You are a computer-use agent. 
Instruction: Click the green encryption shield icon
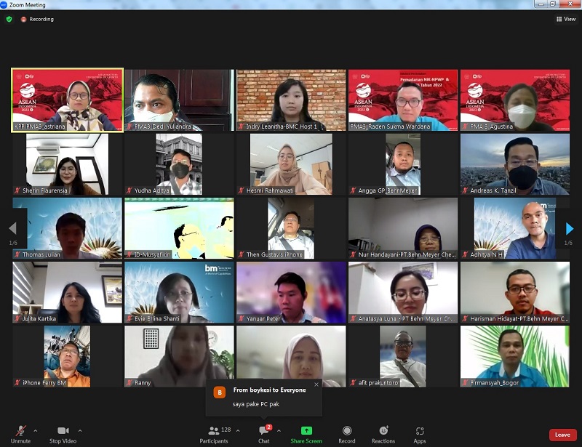point(9,19)
